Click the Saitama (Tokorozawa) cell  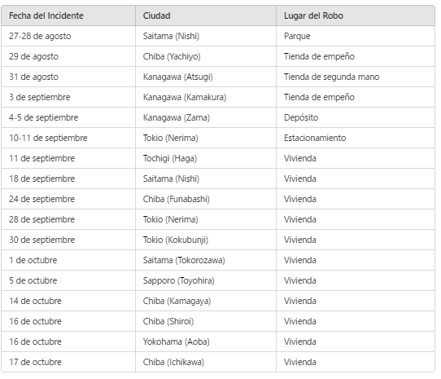pyautogui.click(x=206, y=260)
